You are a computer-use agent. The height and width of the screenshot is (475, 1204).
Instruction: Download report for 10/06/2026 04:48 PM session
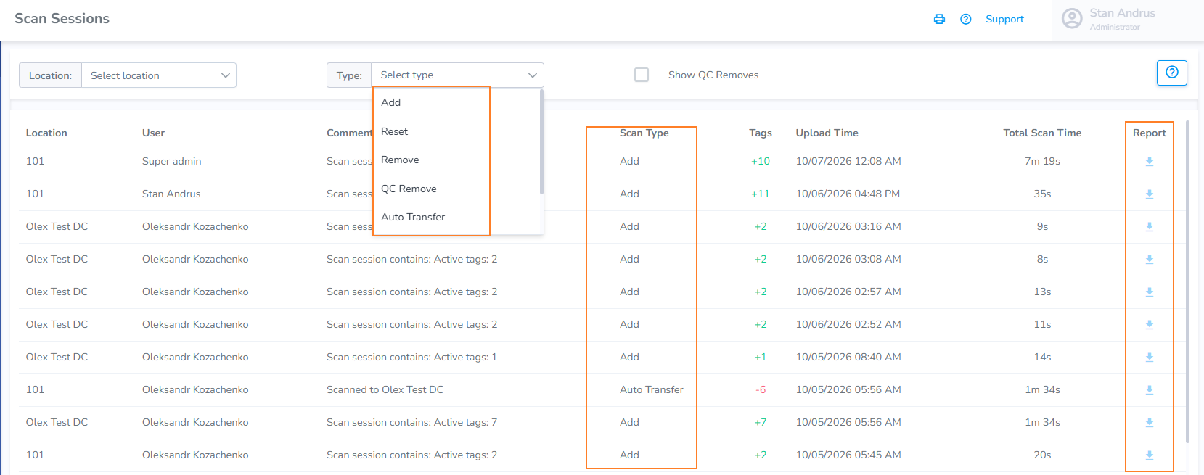pos(1150,194)
